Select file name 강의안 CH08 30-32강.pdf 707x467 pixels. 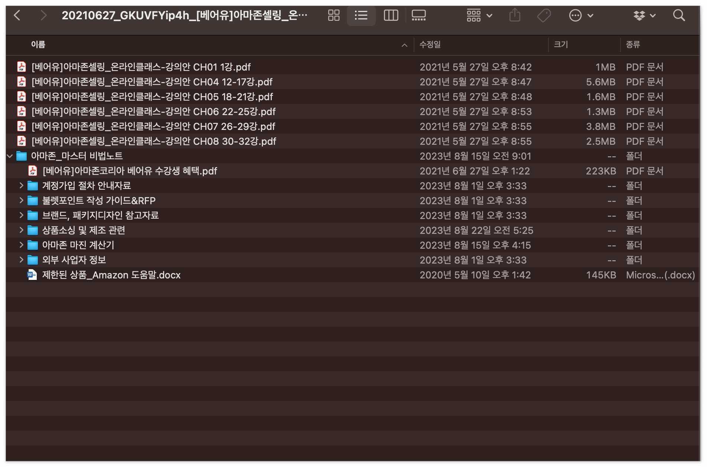(154, 141)
